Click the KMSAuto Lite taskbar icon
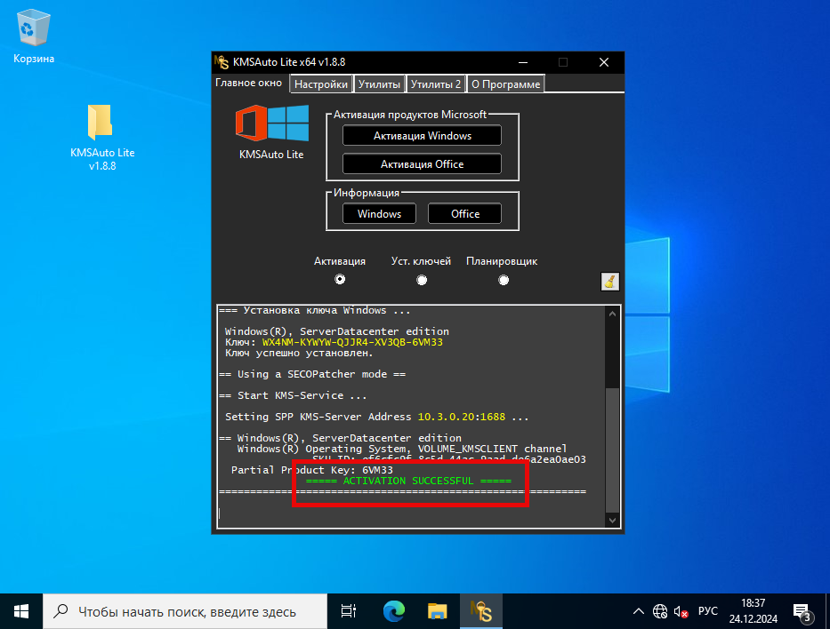Screen dimensions: 830x629 point(481,610)
